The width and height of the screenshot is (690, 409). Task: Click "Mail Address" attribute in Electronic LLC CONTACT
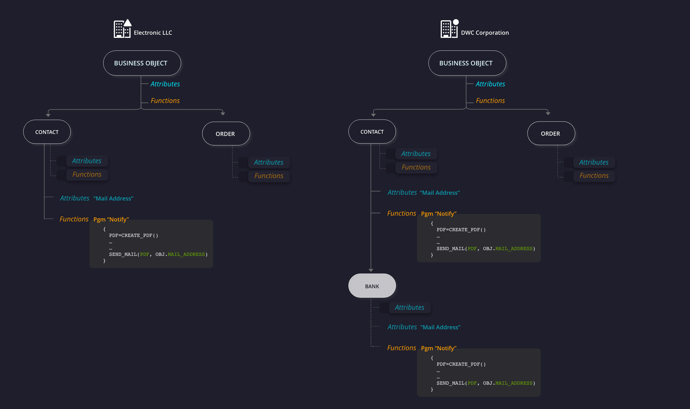(113, 198)
